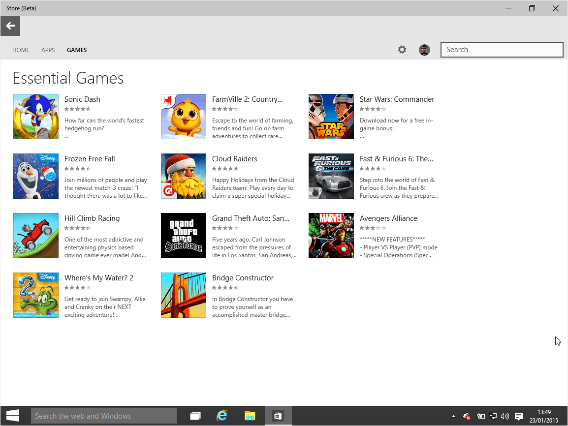Open the Sonic Dash game icon
Image resolution: width=568 pixels, height=426 pixels.
coord(36,117)
